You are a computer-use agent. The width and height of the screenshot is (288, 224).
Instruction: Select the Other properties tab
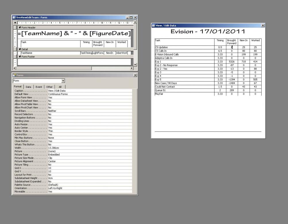click(49, 87)
